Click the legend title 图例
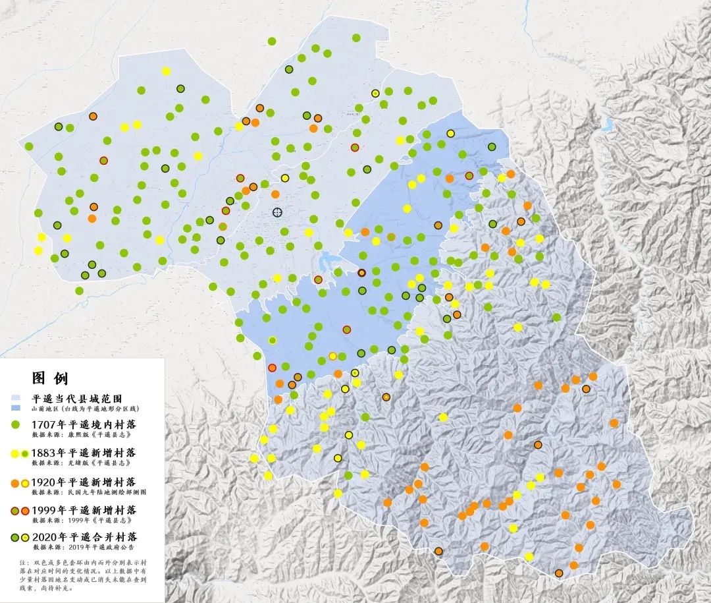 click(x=50, y=378)
